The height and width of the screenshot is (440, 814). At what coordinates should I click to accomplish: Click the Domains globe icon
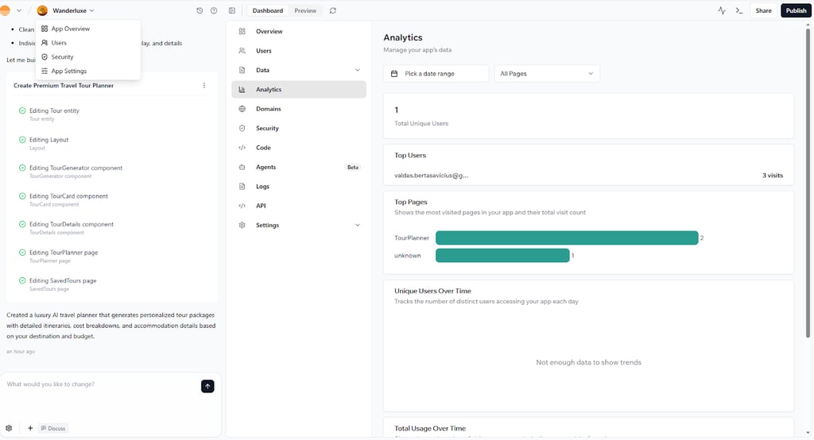point(242,109)
